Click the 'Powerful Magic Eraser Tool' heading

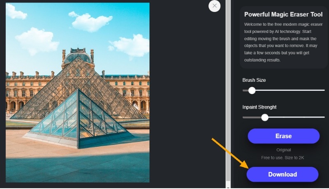point(283,14)
